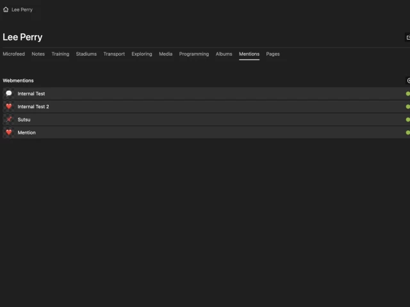This screenshot has height=307, width=410.
Task: Go to the Stadiums tab
Action: pyautogui.click(x=86, y=54)
